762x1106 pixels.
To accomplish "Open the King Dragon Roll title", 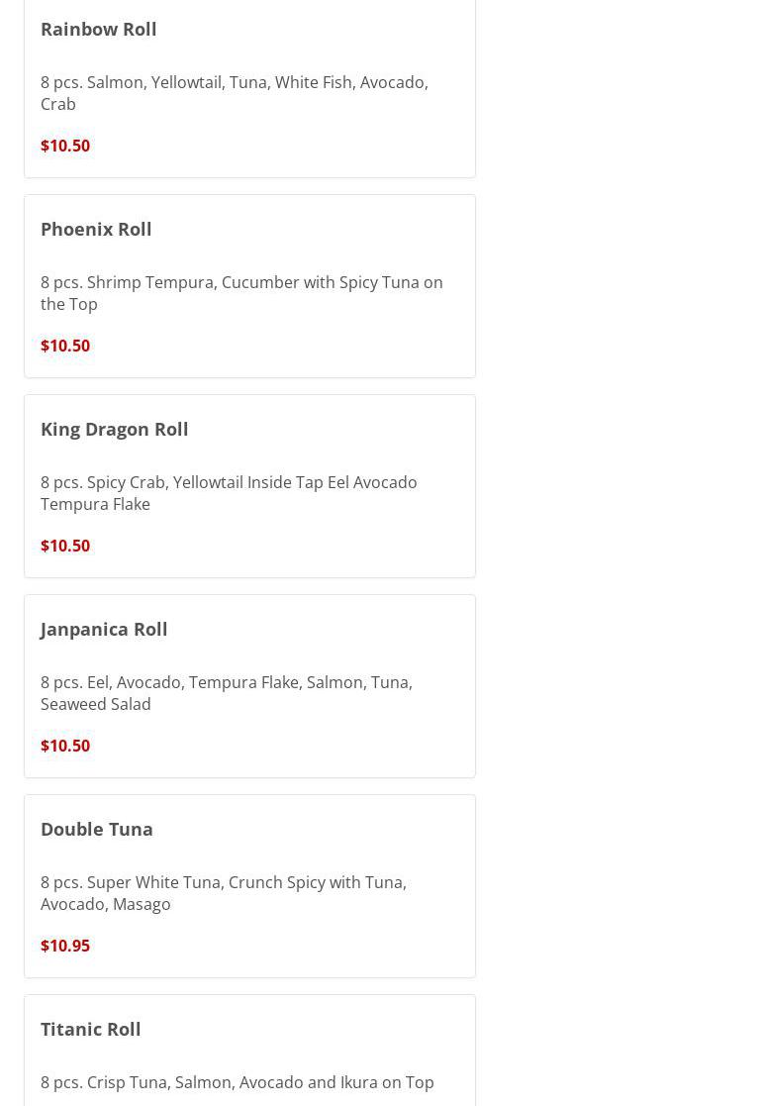I will coord(115,429).
